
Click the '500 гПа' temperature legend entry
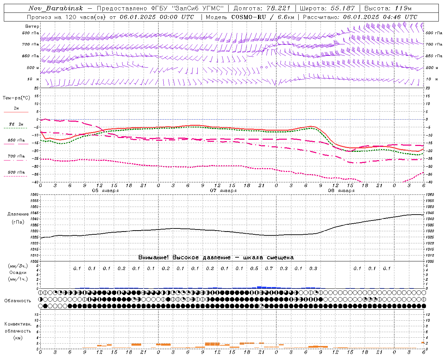(16, 172)
